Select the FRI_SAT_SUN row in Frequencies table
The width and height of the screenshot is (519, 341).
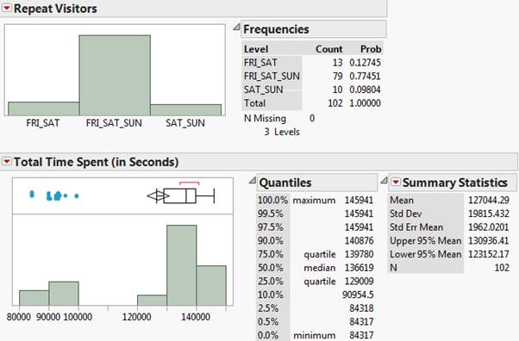click(312, 76)
